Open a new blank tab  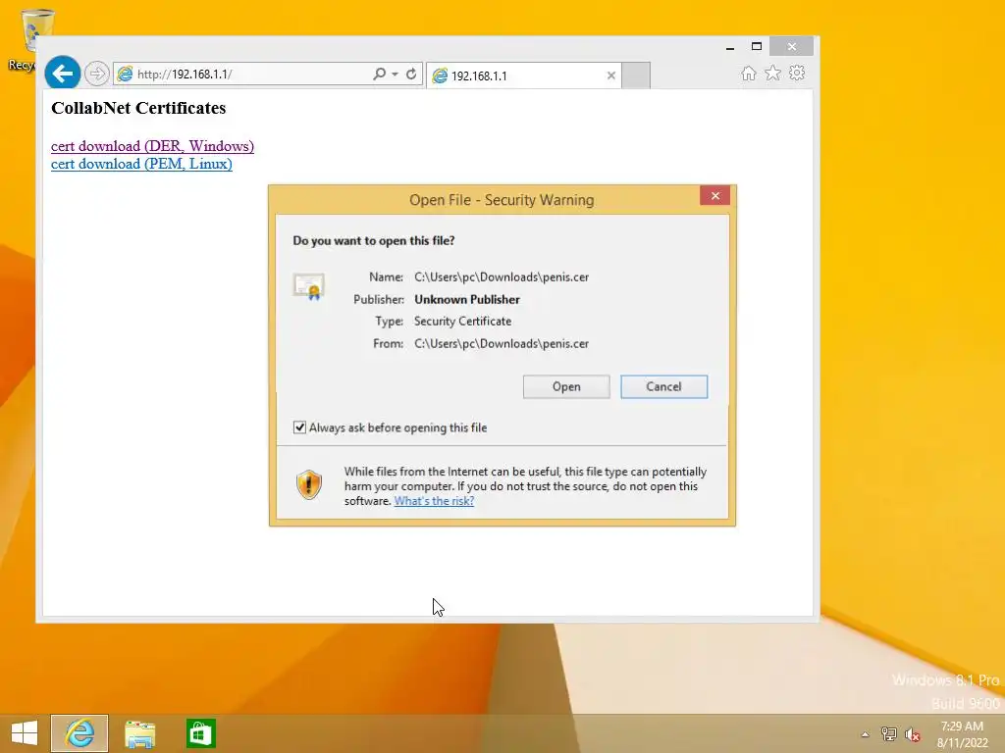(x=636, y=75)
